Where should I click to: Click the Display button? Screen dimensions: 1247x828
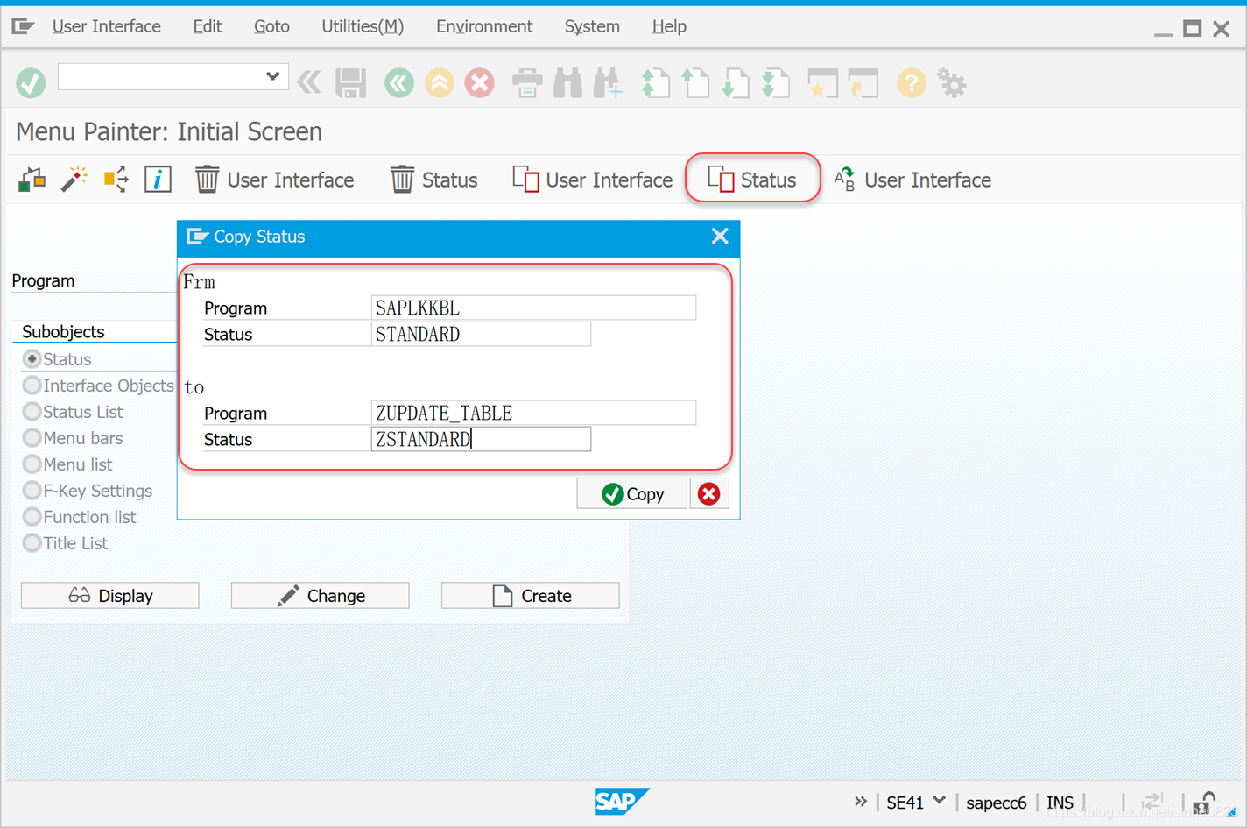pyautogui.click(x=110, y=596)
